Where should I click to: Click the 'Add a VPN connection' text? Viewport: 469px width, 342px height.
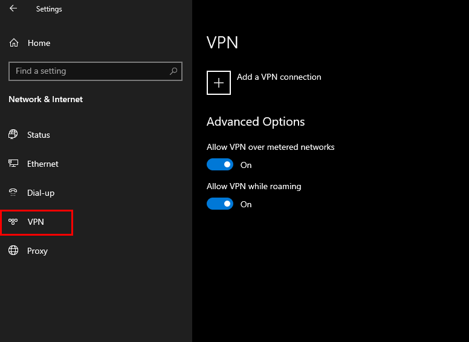279,77
